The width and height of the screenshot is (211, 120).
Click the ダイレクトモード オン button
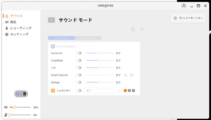(x=188, y=18)
